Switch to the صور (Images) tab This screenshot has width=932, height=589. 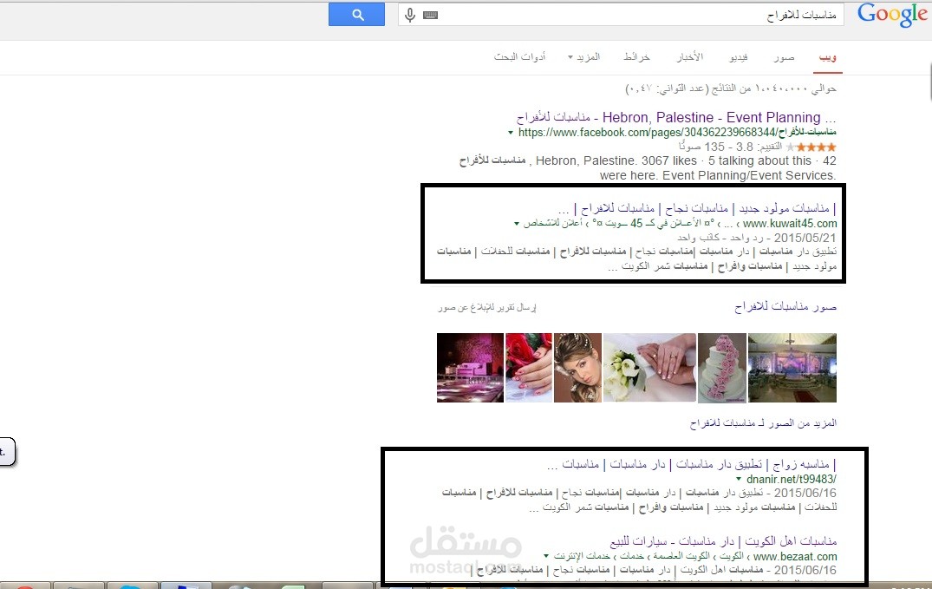coord(784,57)
